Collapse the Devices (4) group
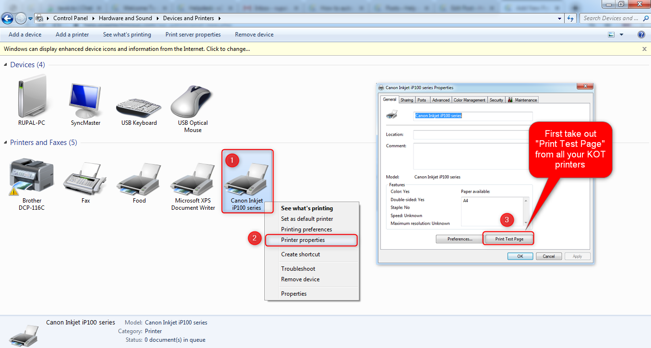651x348 pixels. point(6,65)
